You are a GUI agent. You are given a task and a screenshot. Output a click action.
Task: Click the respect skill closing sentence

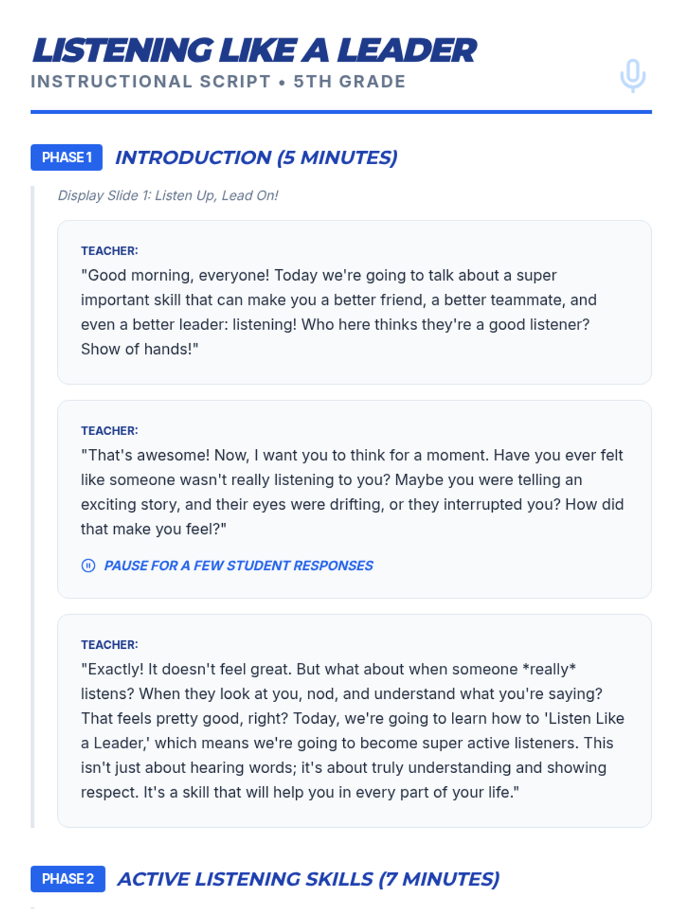point(300,792)
